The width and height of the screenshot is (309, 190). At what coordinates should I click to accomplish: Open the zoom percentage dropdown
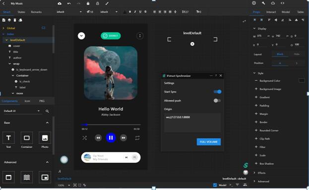69,185
